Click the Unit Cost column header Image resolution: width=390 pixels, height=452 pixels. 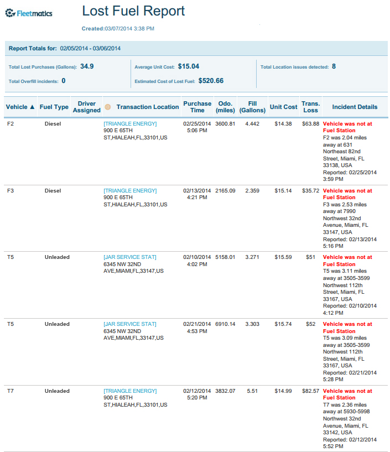283,107
